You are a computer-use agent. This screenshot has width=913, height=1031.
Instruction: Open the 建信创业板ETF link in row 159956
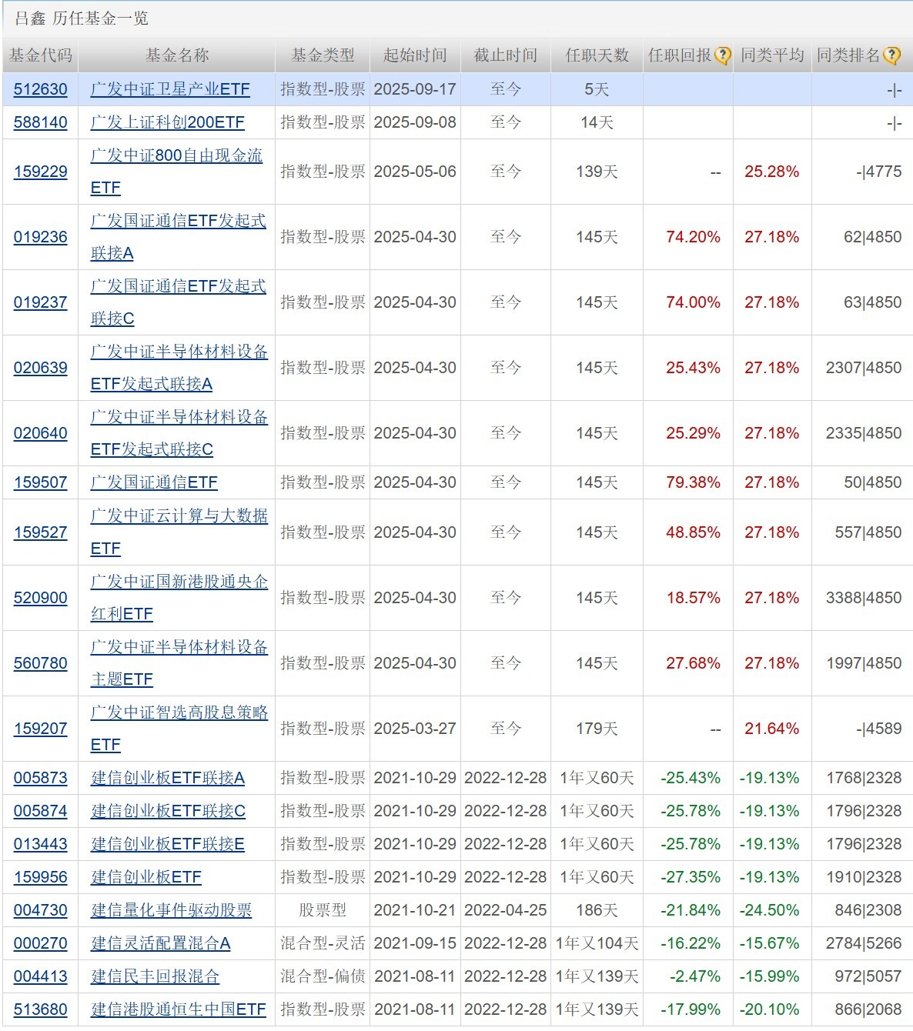[146, 877]
